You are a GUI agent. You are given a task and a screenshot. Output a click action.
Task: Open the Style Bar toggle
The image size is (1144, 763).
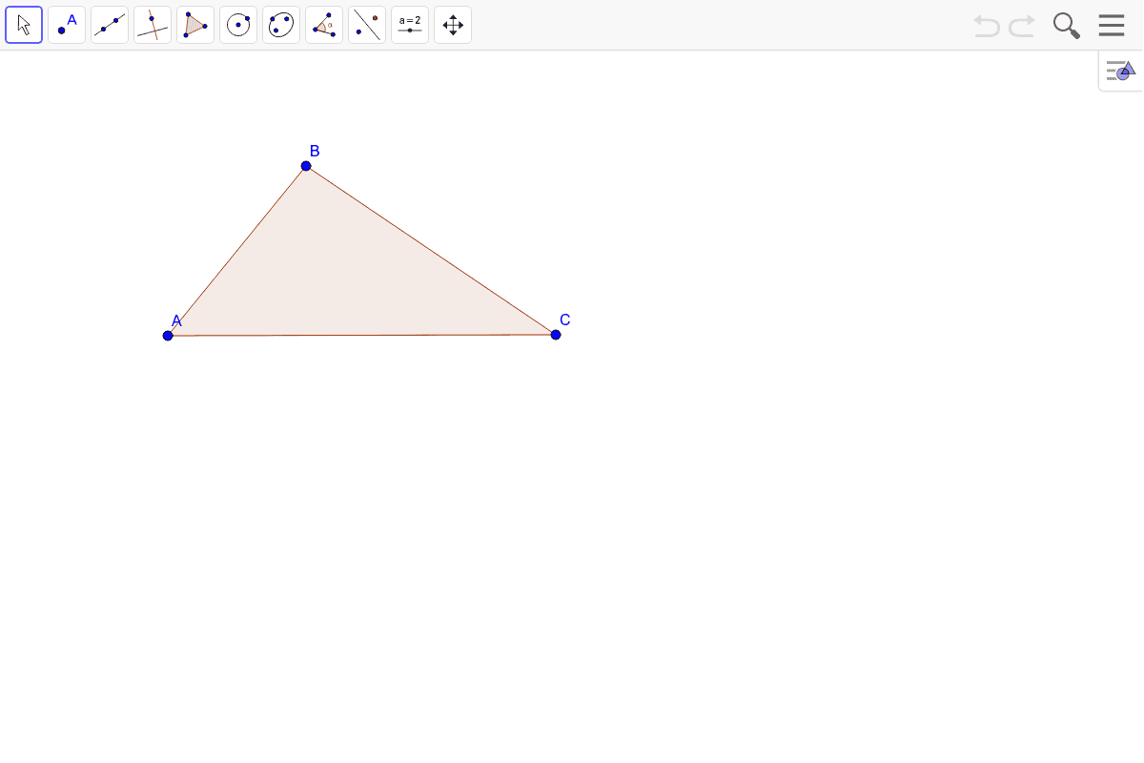(1121, 71)
